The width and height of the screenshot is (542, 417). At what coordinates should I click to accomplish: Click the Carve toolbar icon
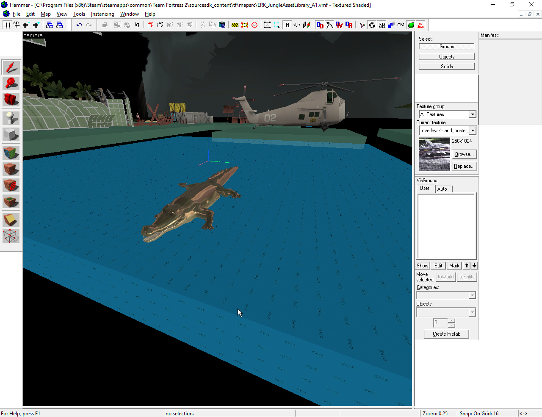coord(105,25)
